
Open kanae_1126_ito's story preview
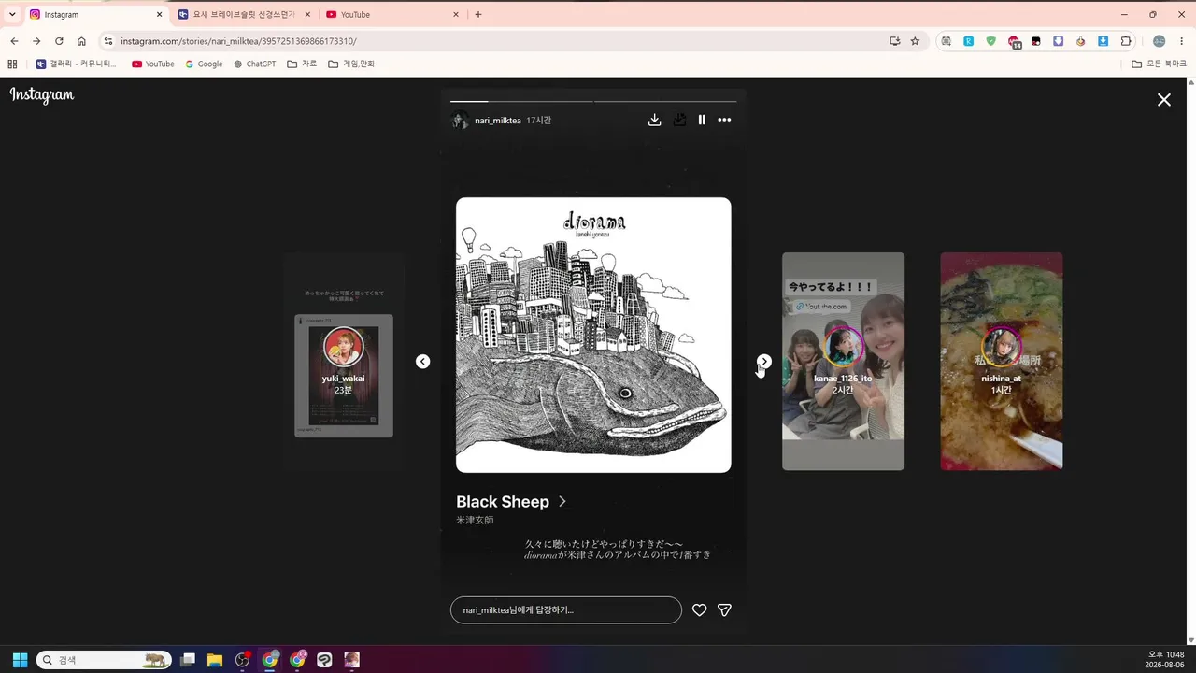[843, 362]
